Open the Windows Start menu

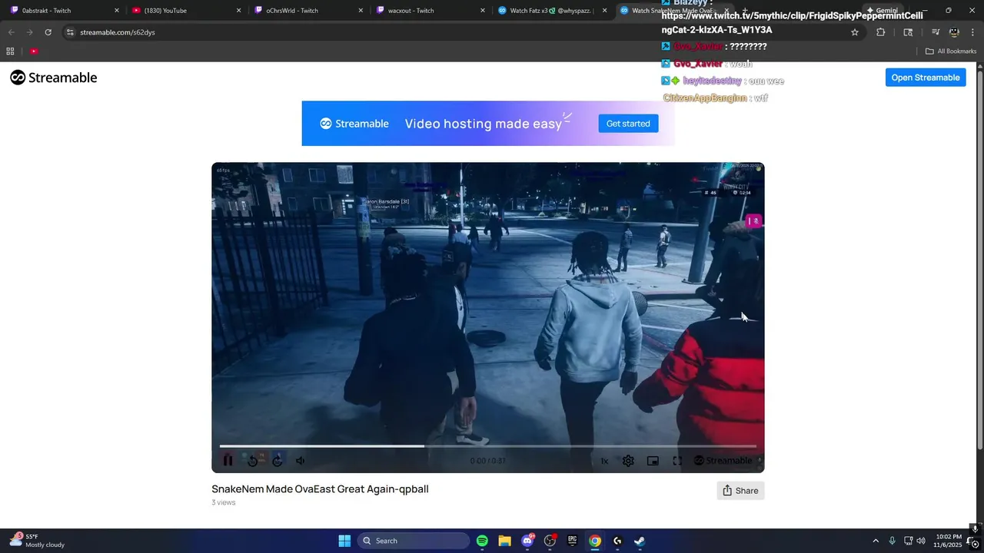pos(344,541)
